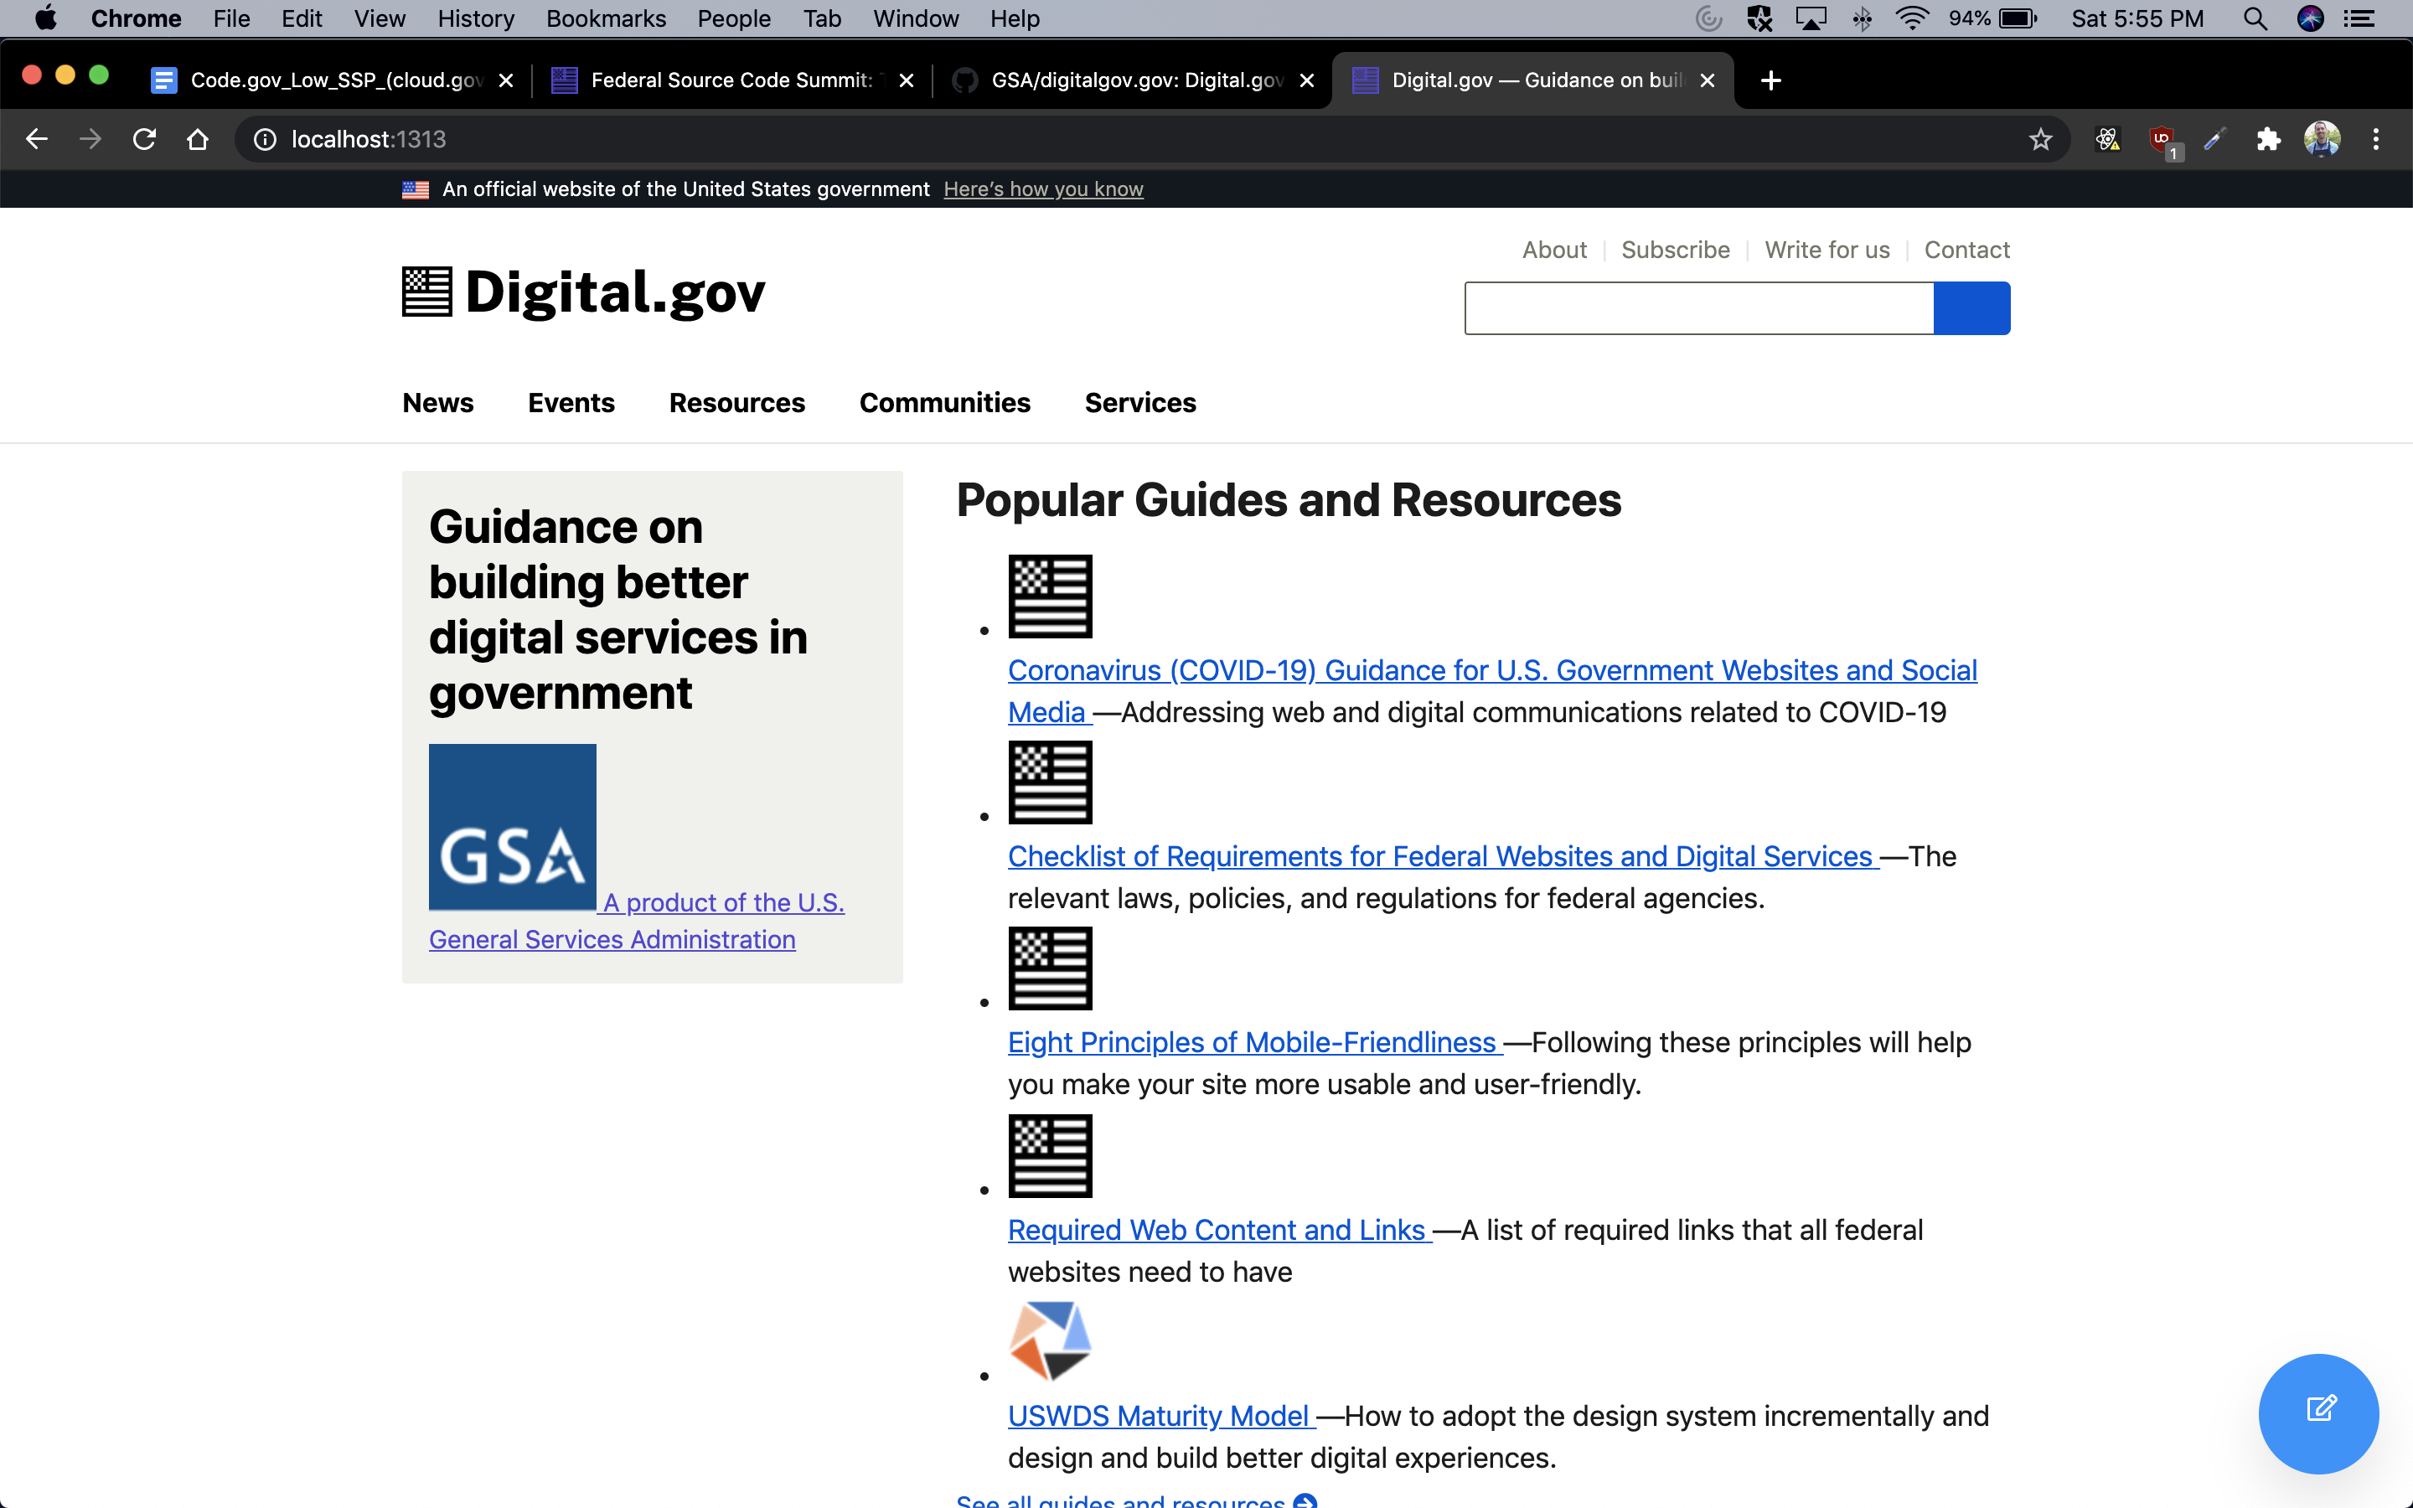Expand the "Here's how you know" banner
Image resolution: width=2413 pixels, height=1508 pixels.
pyautogui.click(x=1043, y=188)
